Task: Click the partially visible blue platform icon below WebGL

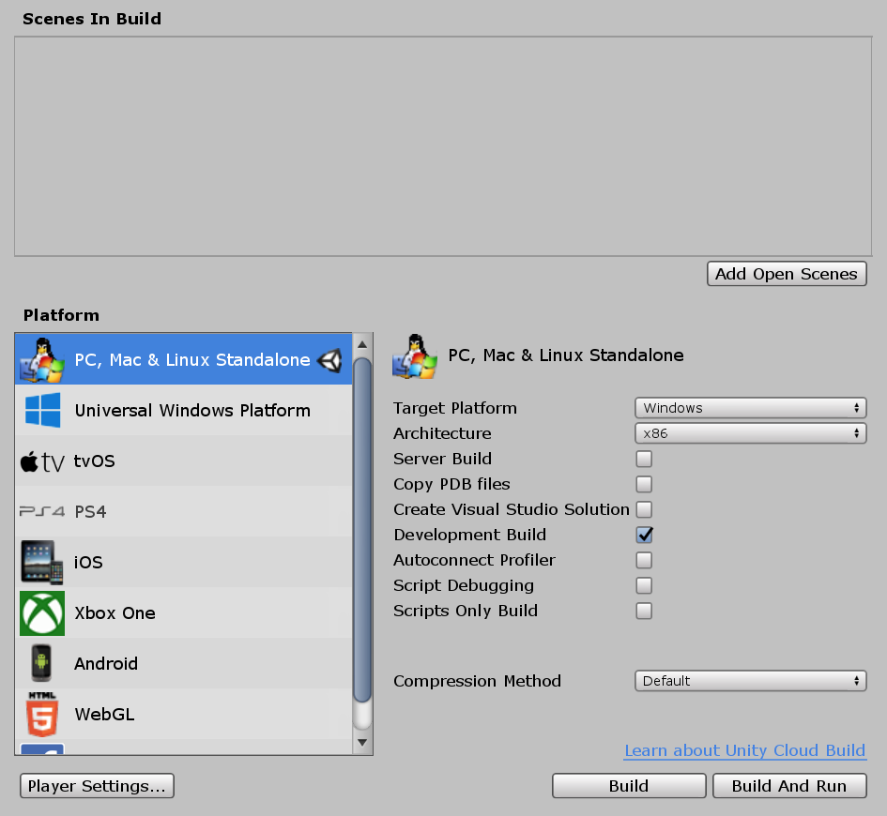Action: [x=42, y=748]
